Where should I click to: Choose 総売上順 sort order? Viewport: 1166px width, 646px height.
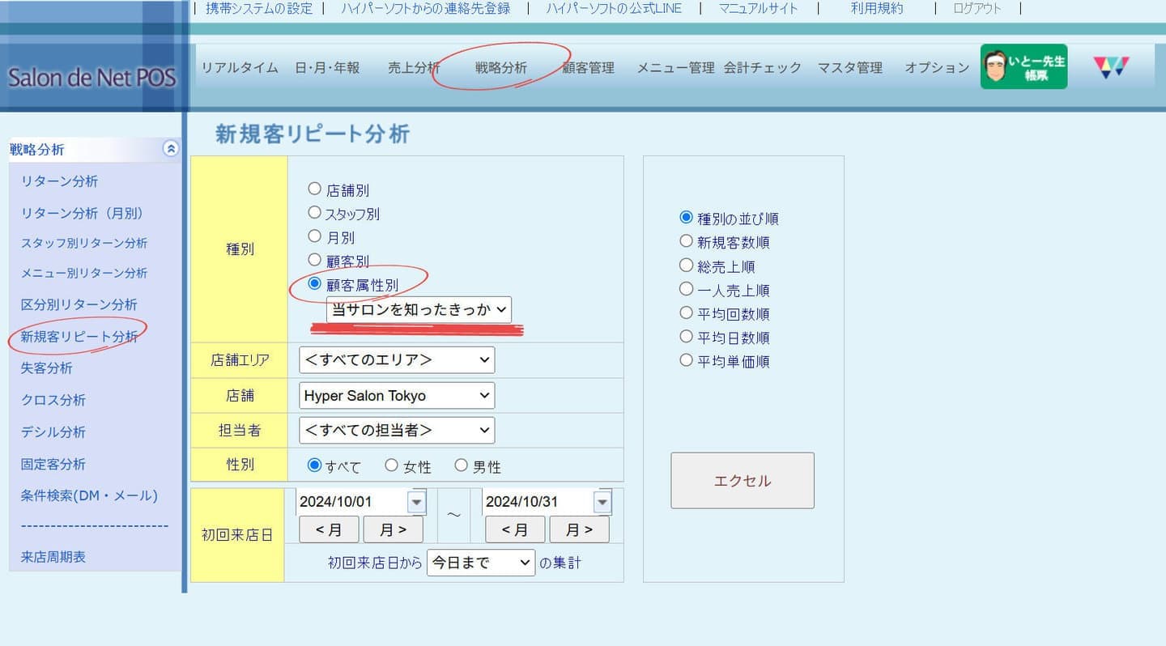(x=687, y=266)
